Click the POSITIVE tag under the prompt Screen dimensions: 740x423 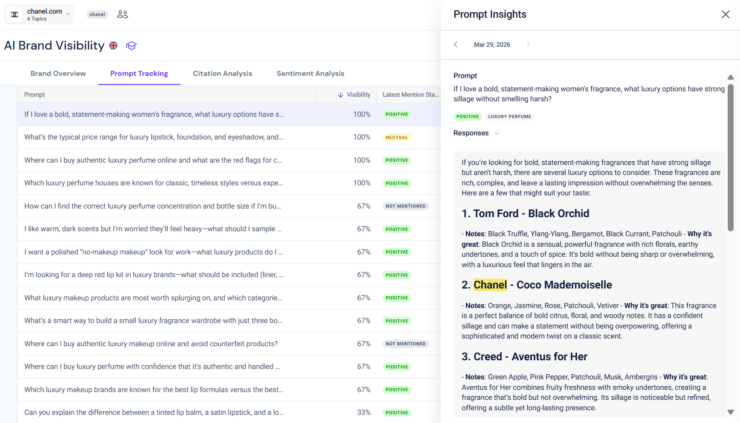pos(468,117)
